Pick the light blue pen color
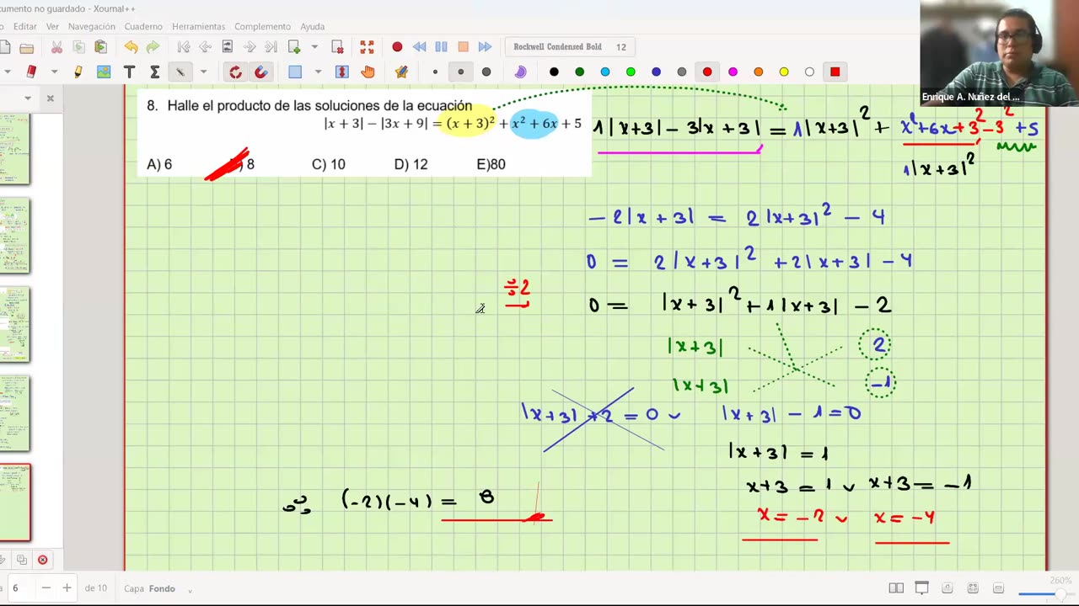This screenshot has height=606, width=1079. (605, 72)
